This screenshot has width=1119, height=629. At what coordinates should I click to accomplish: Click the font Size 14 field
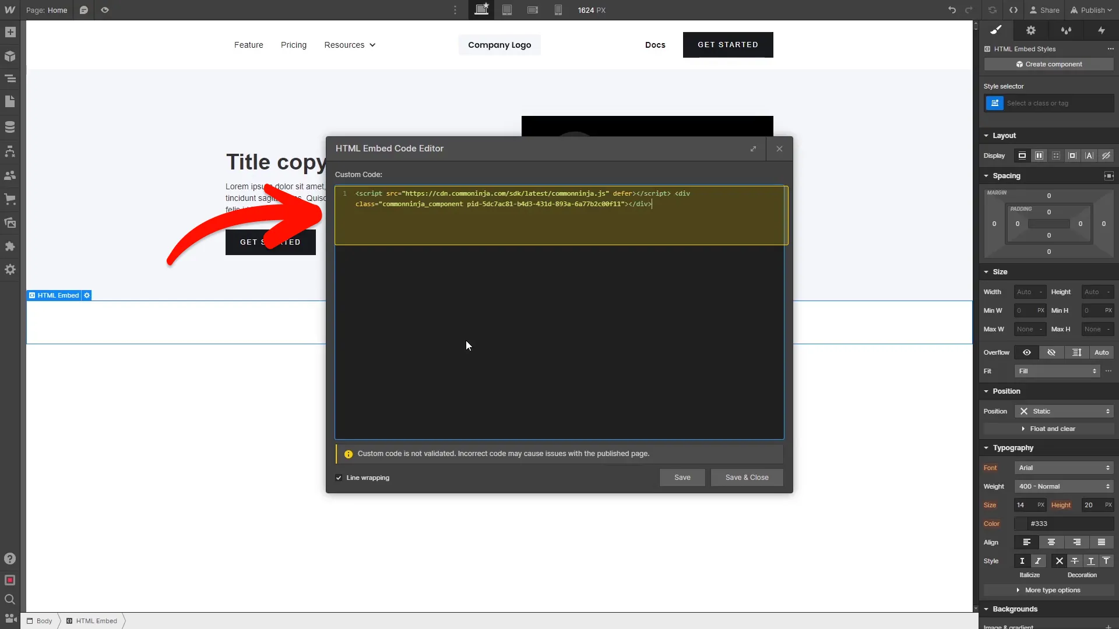click(1030, 505)
